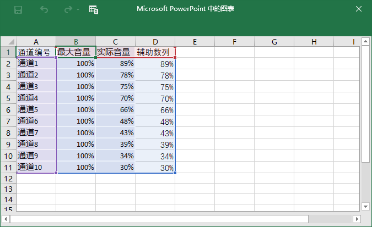372x227 pixels.
Task: Click 100% in the 通道1 row
Action: 76,63
